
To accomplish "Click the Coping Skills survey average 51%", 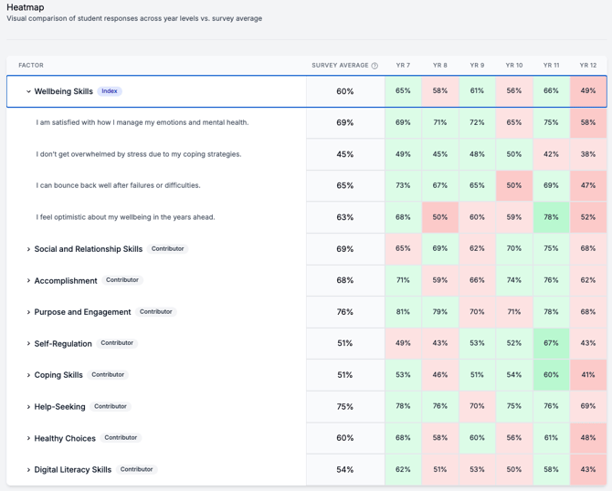I will [345, 375].
